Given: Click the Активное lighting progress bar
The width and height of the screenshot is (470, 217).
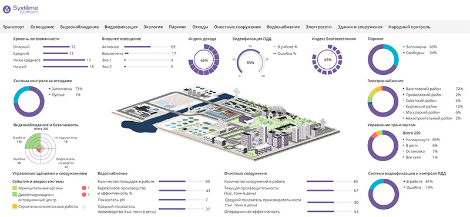Looking at the screenshot, I should coord(147,47).
